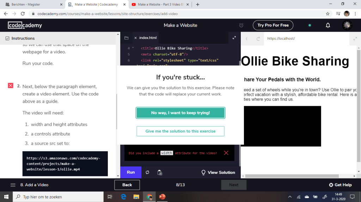Open the user profile avatar menu
This screenshot has height=202, width=361.
(347, 25)
